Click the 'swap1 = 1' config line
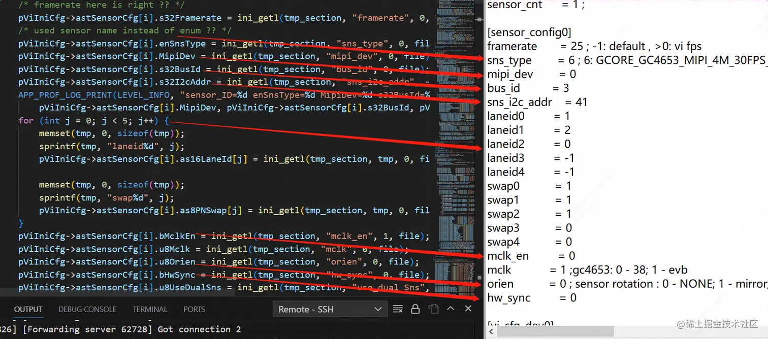 coord(529,200)
